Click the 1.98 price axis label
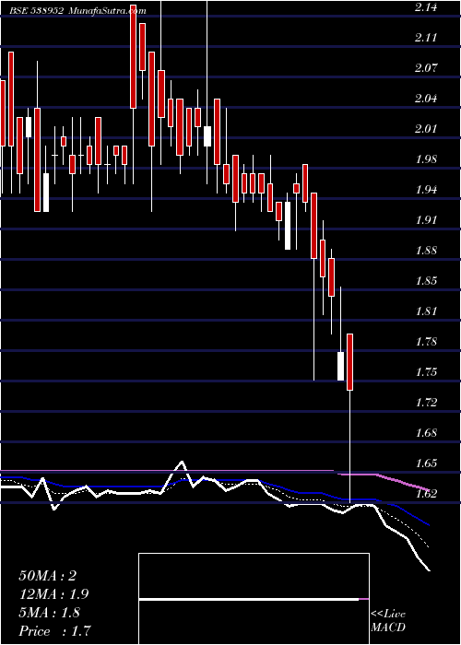This screenshot has height=645, width=461. [x=426, y=159]
